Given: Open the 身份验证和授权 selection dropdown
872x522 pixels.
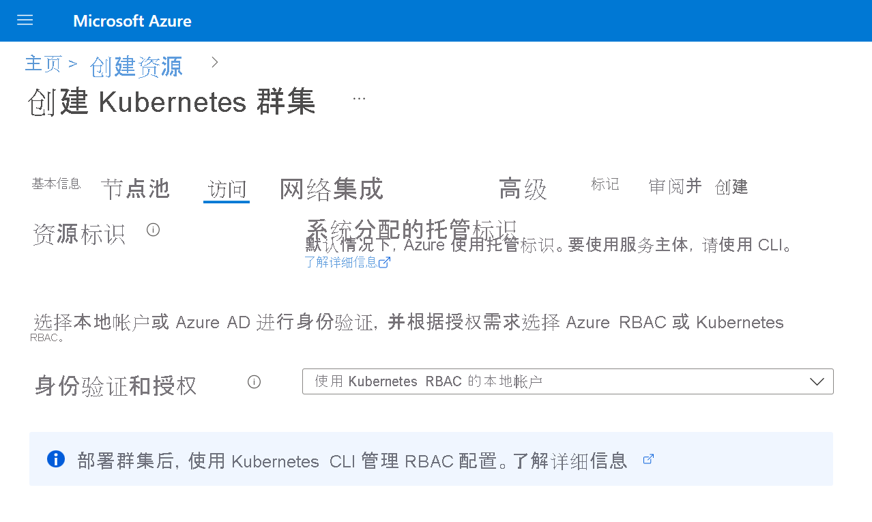Looking at the screenshot, I should pyautogui.click(x=568, y=381).
